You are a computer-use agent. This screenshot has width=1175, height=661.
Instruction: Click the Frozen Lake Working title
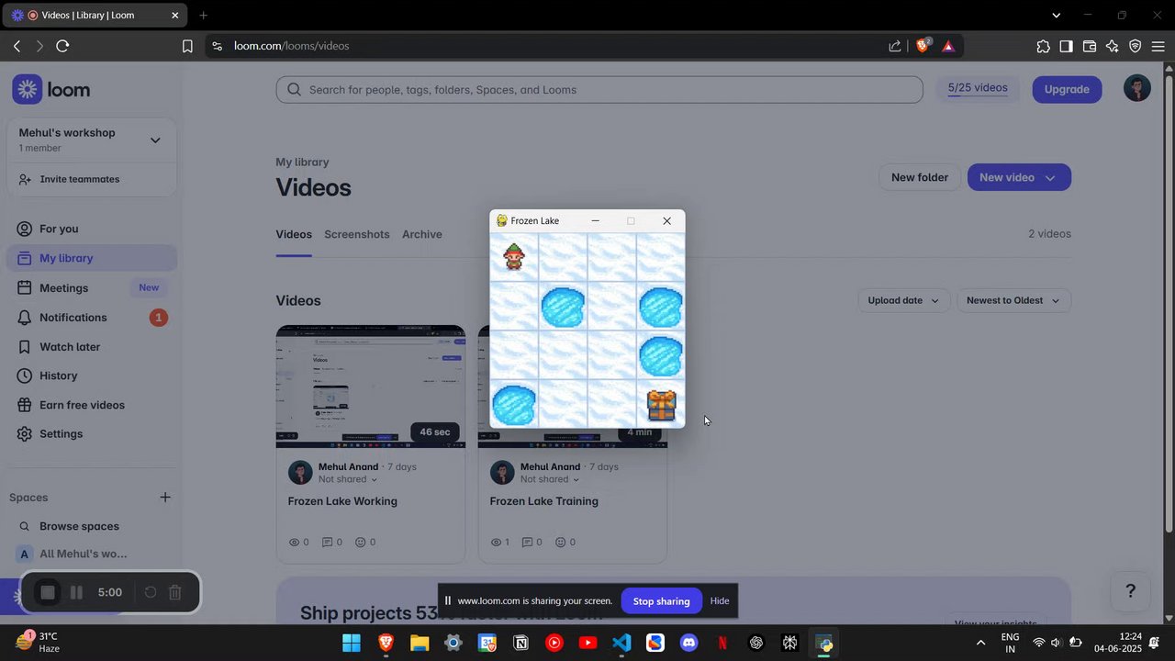click(342, 501)
